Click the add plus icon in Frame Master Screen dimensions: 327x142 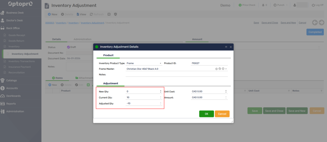(223, 69)
